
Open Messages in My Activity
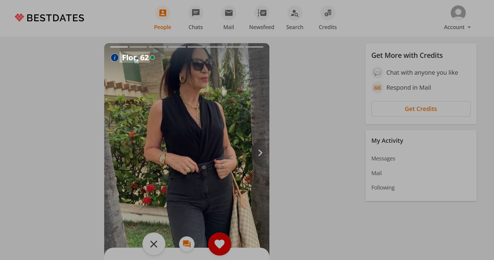(x=383, y=158)
